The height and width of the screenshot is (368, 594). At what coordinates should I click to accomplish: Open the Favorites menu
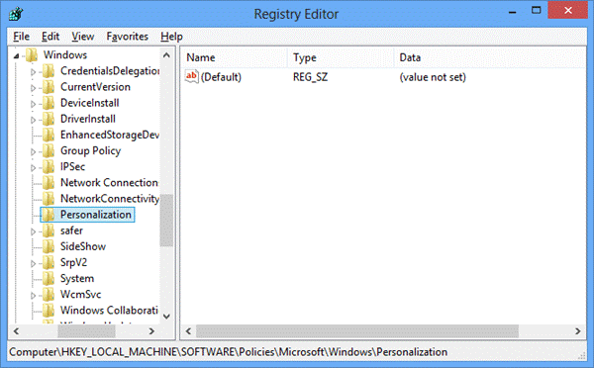127,37
